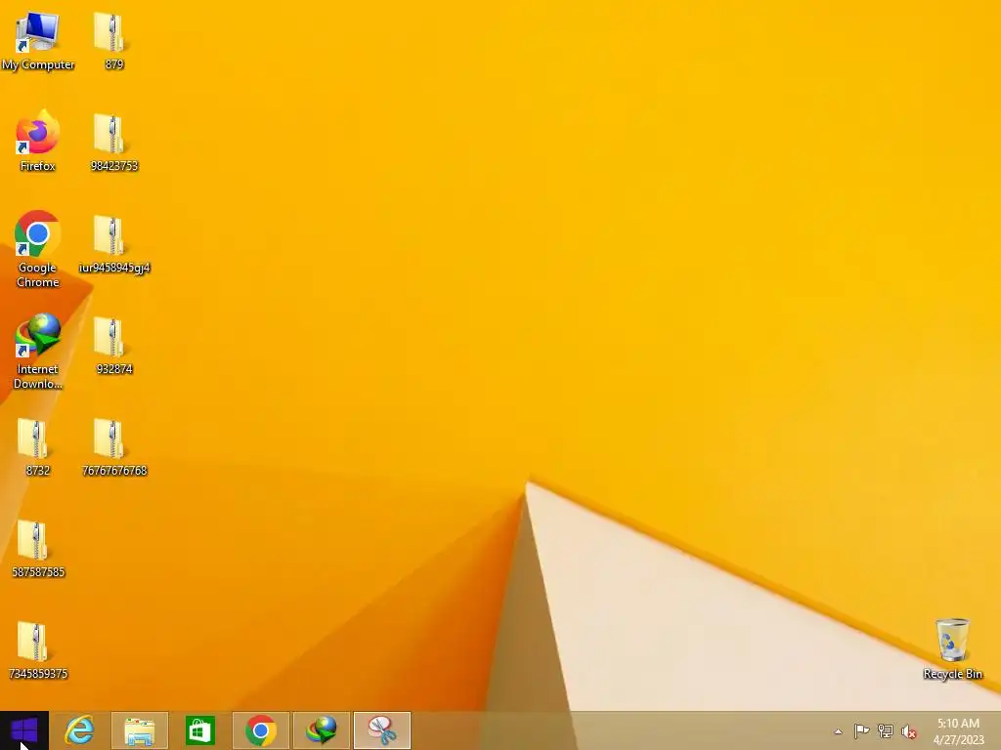Select the zip folder named 932874
Screen dimensions: 1001x750
(113, 345)
